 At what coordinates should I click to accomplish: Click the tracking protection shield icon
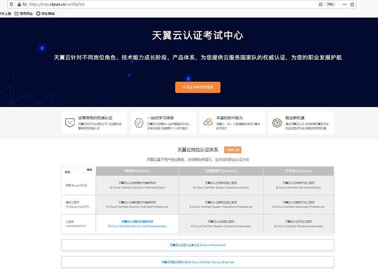point(11,4)
